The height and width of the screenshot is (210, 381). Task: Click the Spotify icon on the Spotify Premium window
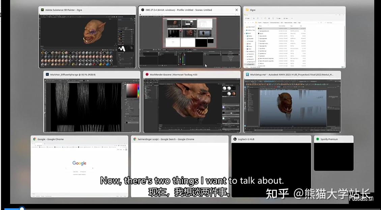317,139
